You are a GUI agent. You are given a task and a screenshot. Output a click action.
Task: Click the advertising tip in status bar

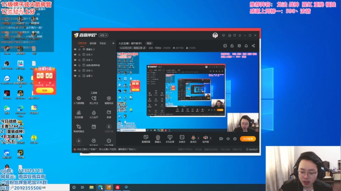[x=105, y=149]
